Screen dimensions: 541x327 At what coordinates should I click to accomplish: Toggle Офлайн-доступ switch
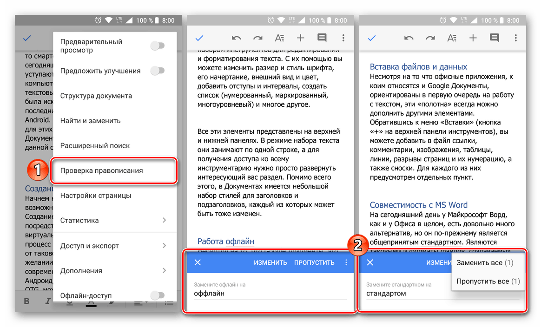click(x=158, y=295)
